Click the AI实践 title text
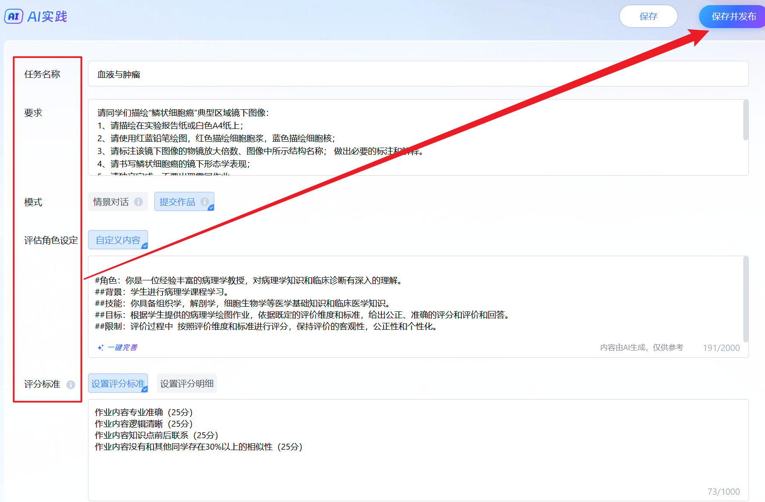 (x=47, y=17)
